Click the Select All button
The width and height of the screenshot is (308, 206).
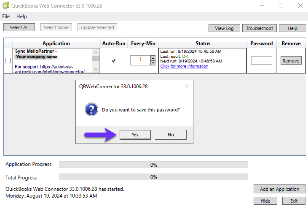[x=19, y=27]
